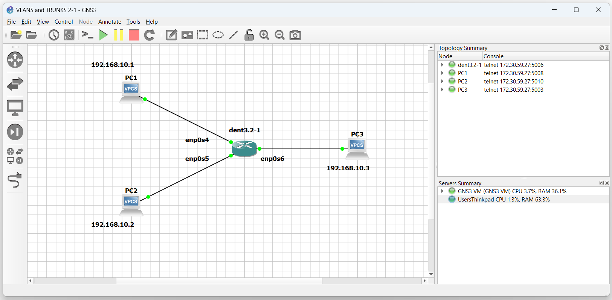Browse routers in device sidebar

click(x=15, y=60)
